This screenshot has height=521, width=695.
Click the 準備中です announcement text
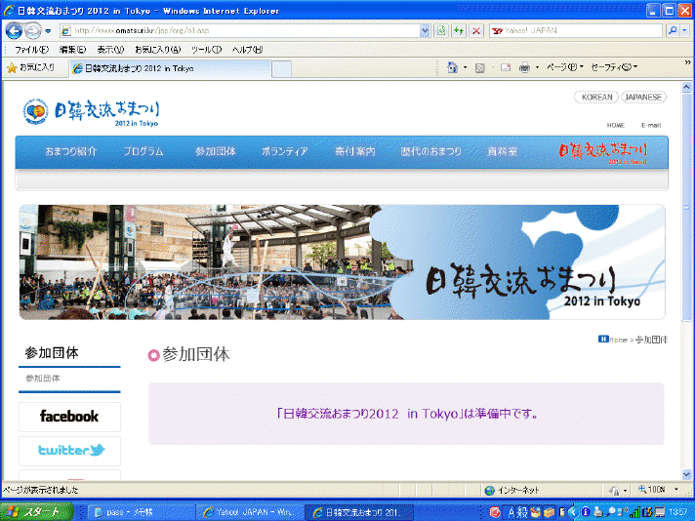[406, 414]
